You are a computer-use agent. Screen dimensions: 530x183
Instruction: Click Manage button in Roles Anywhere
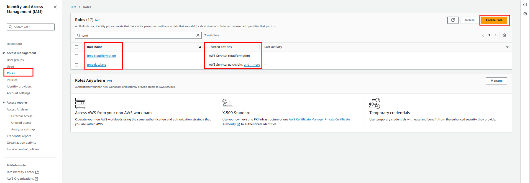496,81
